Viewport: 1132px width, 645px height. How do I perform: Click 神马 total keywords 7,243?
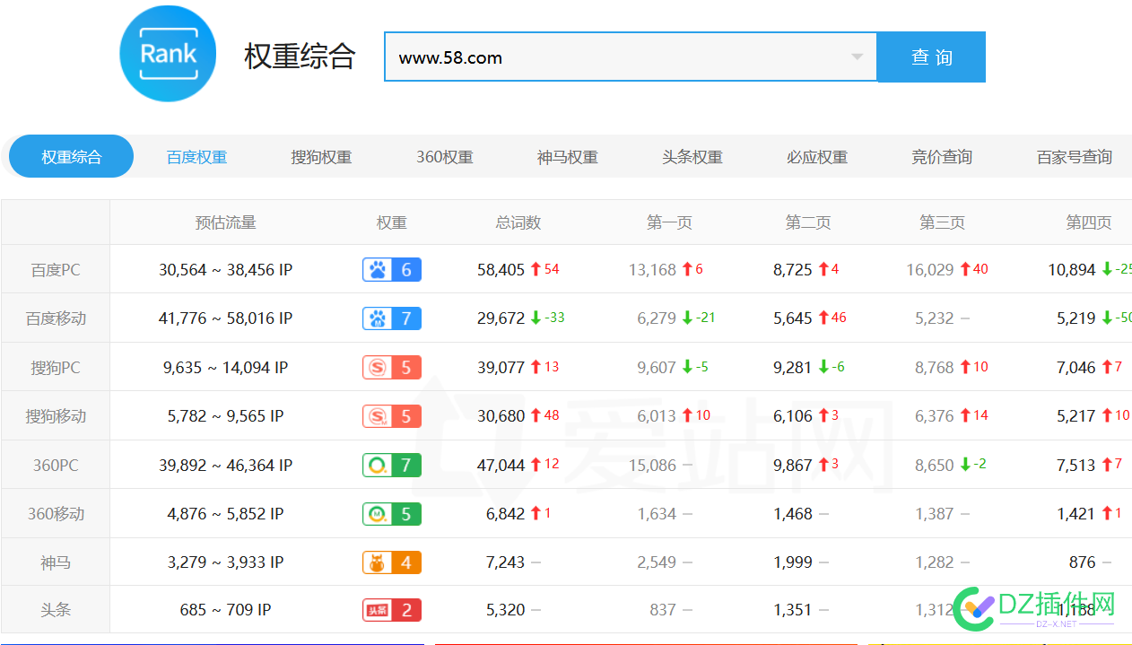point(506,562)
